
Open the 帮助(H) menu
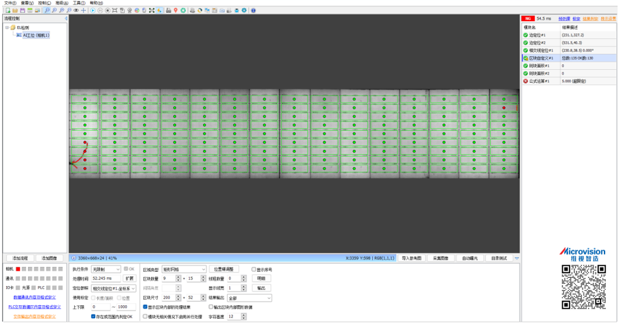click(96, 3)
